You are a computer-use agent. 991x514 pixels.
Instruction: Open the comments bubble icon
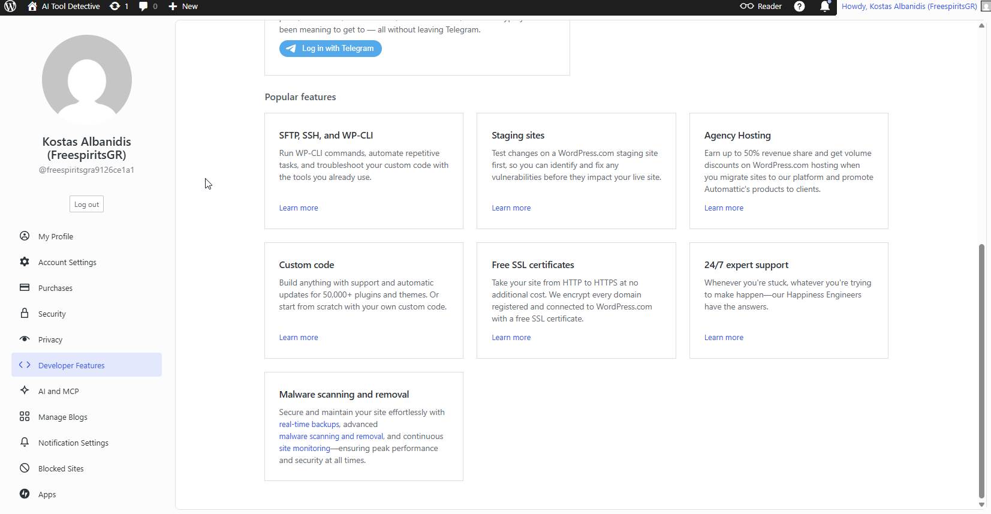click(143, 6)
